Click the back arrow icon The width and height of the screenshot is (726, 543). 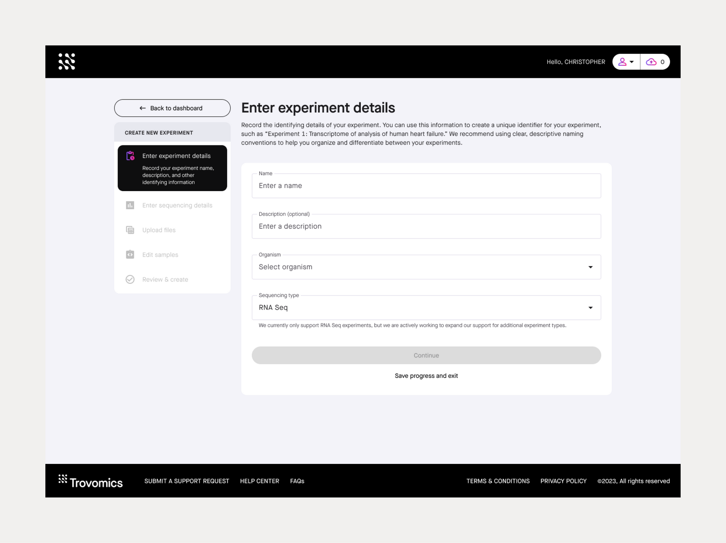tap(143, 108)
